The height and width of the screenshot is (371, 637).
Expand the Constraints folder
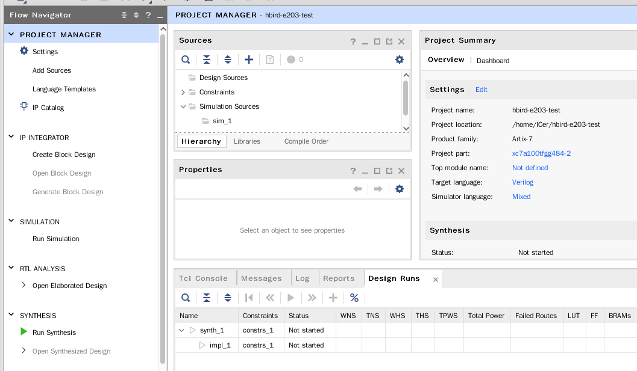[183, 92]
